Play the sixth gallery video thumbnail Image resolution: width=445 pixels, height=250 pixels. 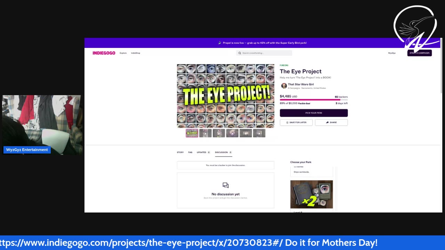259,133
